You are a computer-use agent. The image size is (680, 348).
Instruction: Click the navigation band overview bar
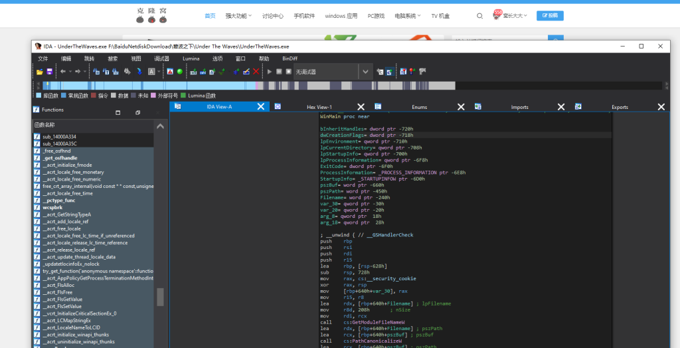(352, 86)
